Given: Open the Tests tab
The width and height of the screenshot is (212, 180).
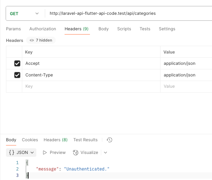Looking at the screenshot, I should 145,29.
